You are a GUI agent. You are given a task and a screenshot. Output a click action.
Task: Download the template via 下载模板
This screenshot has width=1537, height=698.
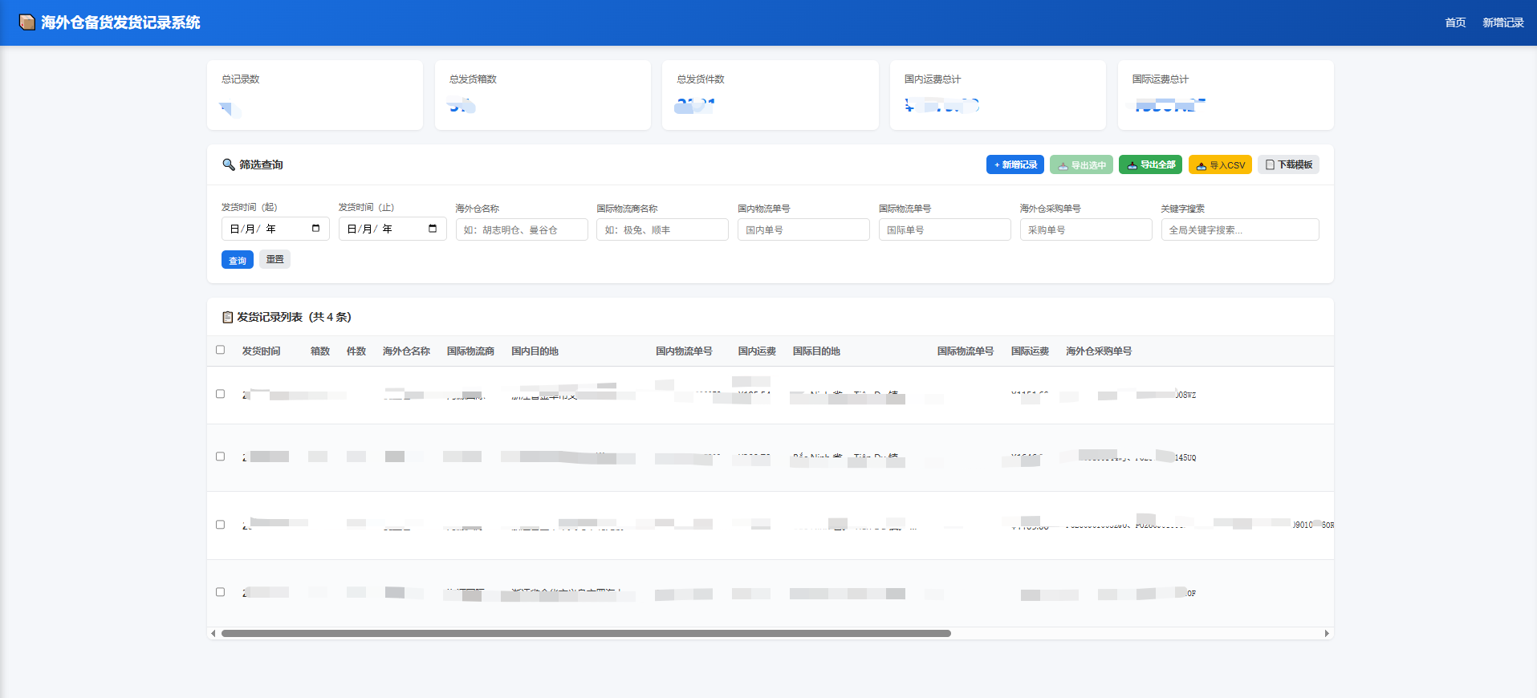pyautogui.click(x=1288, y=164)
